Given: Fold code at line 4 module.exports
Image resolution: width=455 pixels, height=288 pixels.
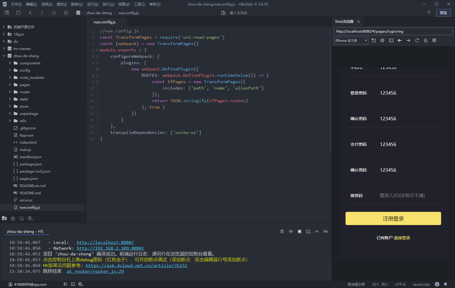Looking at the screenshot, I should pos(97,50).
